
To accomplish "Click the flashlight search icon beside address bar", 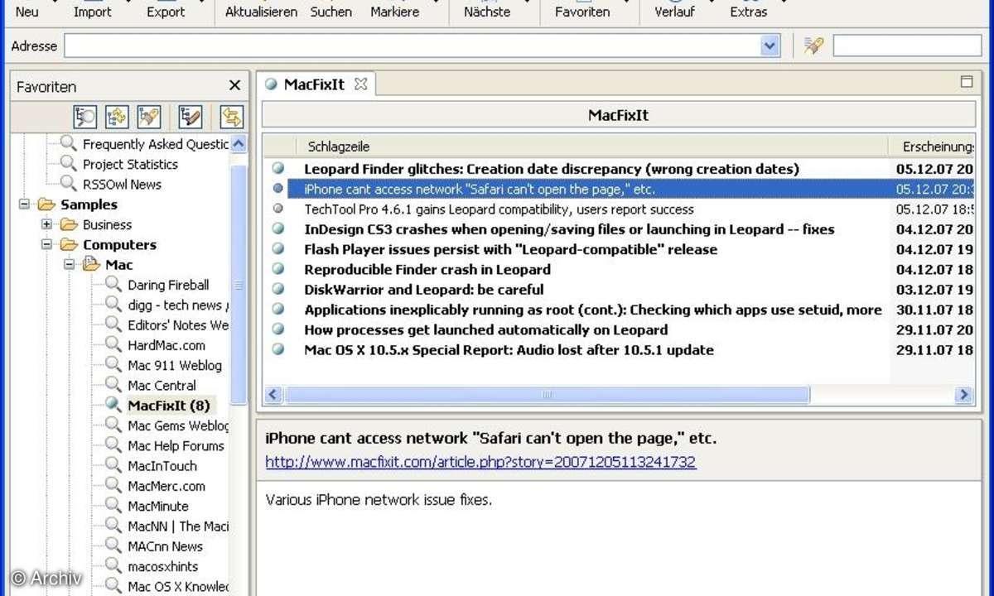I will tap(813, 46).
